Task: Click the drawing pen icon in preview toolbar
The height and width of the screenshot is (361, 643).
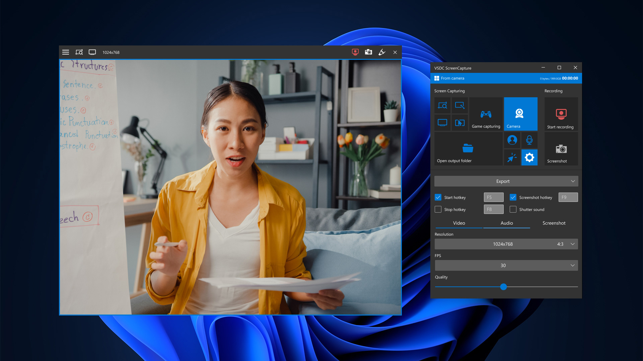Action: pyautogui.click(x=382, y=52)
